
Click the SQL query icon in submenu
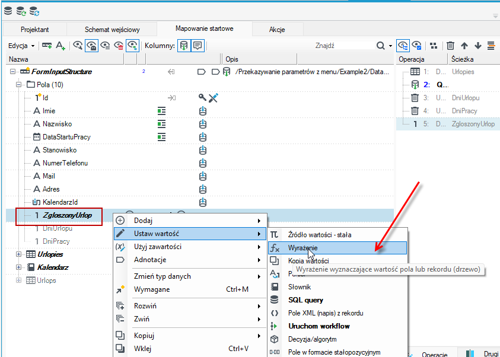tap(274, 300)
